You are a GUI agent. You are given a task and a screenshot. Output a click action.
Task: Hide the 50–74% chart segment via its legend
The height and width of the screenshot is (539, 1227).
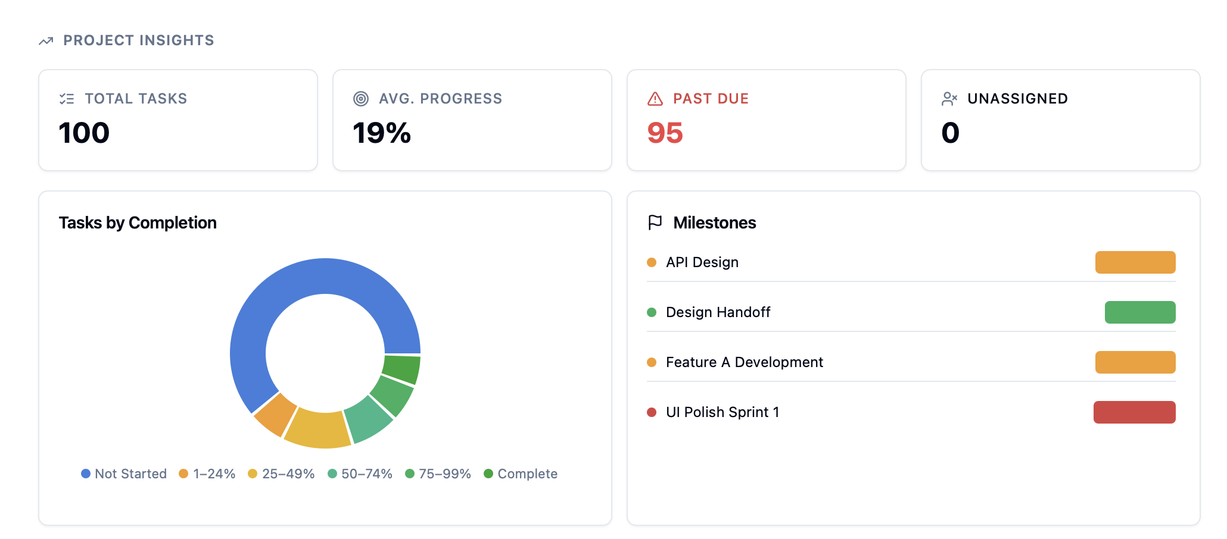pyautogui.click(x=360, y=474)
